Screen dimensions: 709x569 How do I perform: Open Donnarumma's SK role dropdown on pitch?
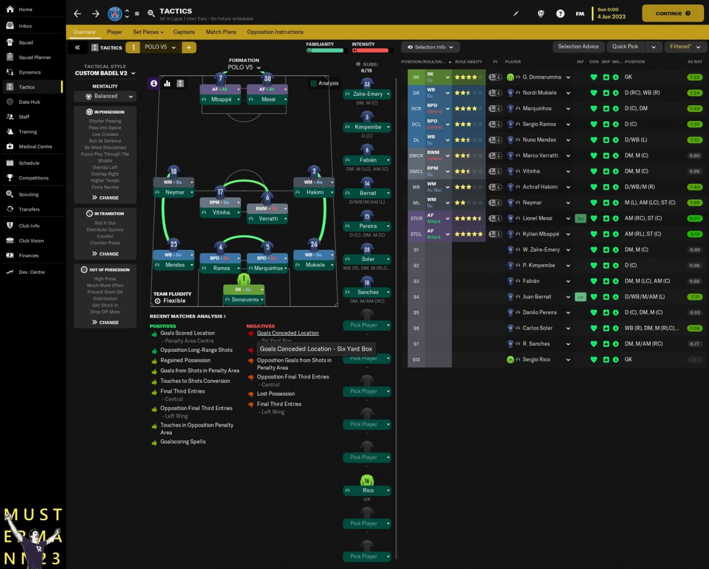244,290
